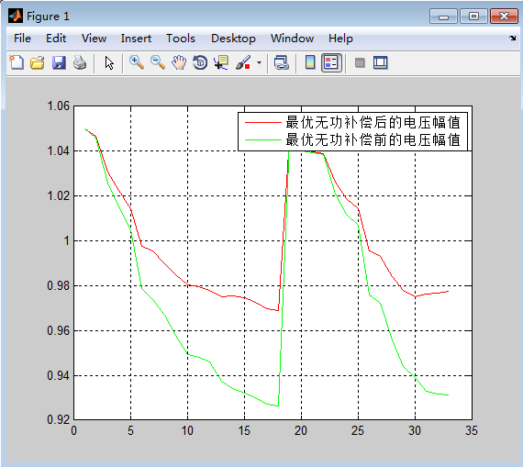Select the red line legend entry
Screen dimensions: 523x467
[x=352, y=122]
